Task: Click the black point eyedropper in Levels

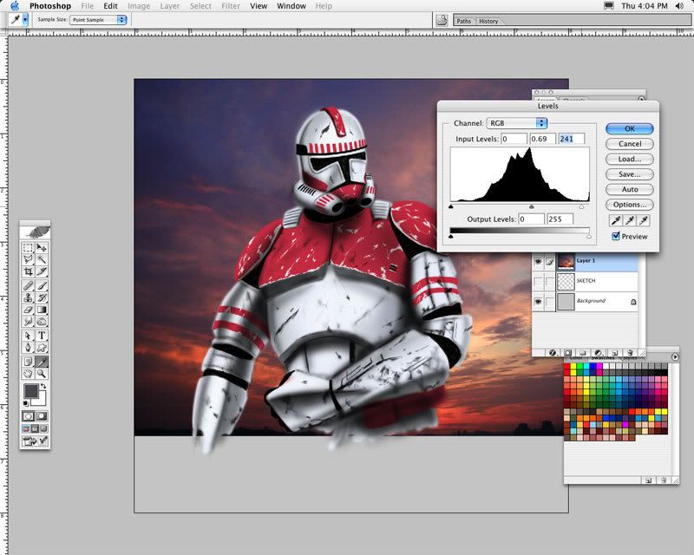Action: (616, 220)
